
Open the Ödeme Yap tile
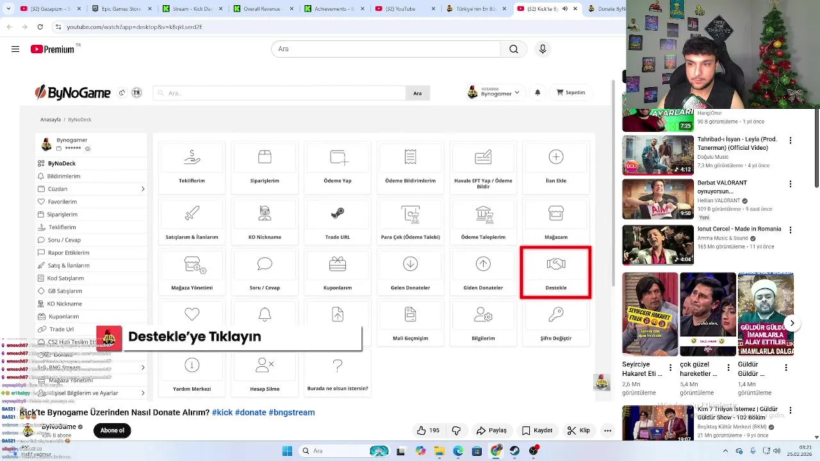click(x=338, y=166)
